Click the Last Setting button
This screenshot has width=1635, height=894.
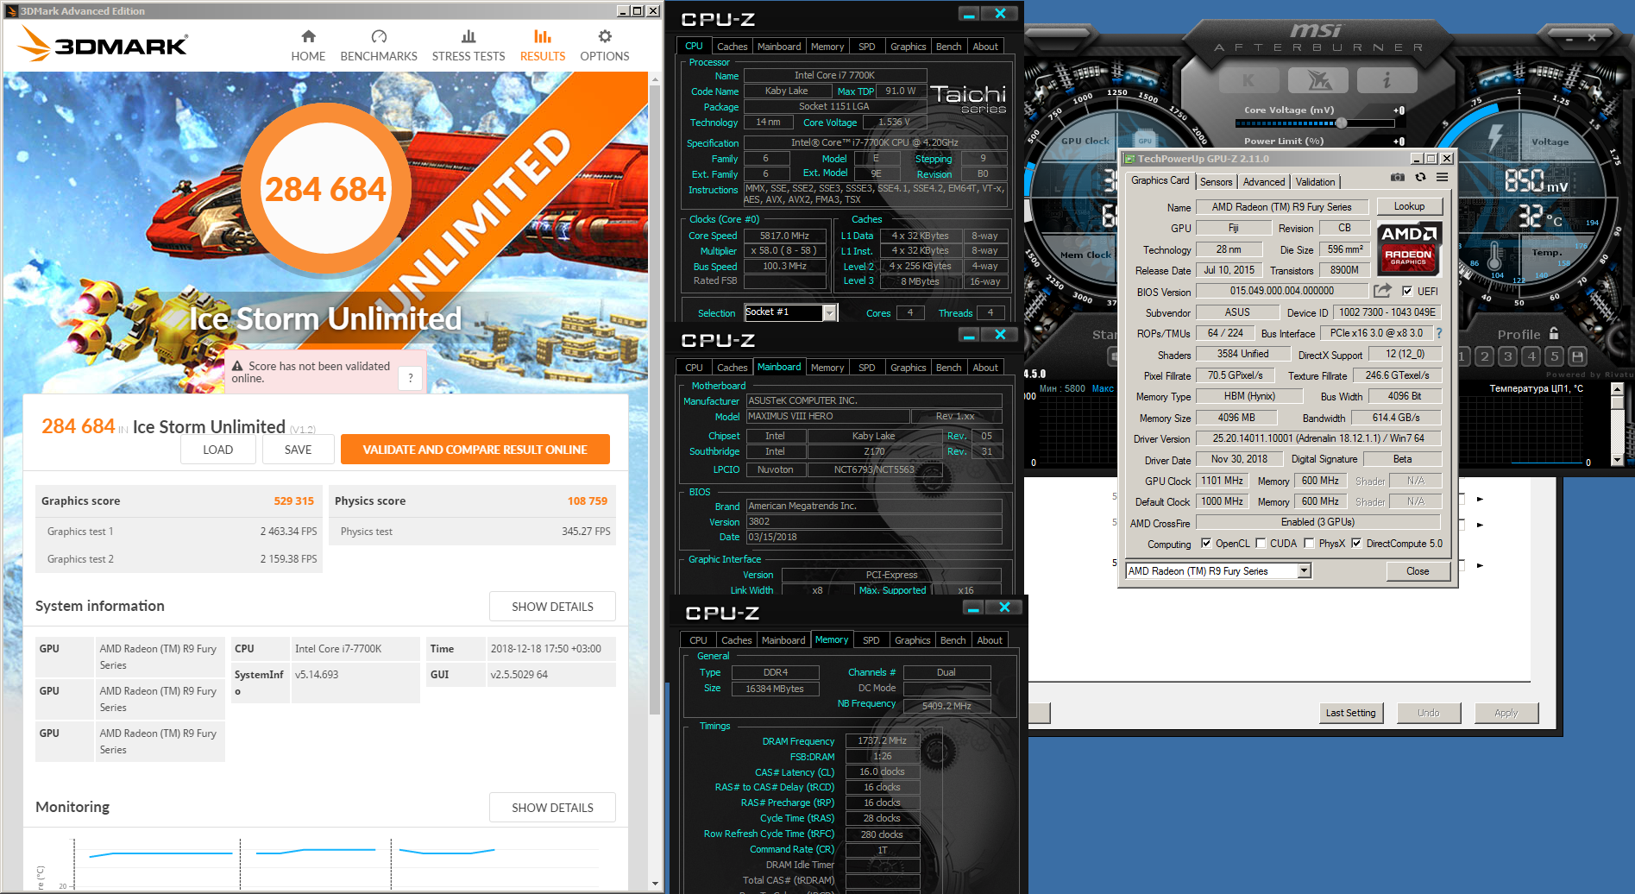tap(1350, 713)
